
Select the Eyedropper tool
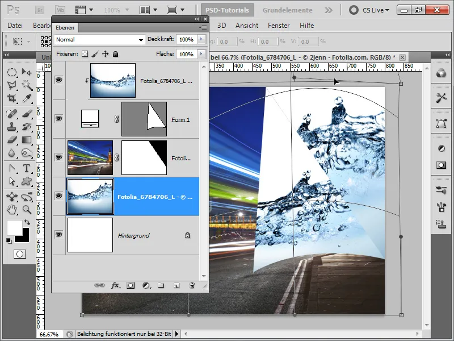coord(27,98)
